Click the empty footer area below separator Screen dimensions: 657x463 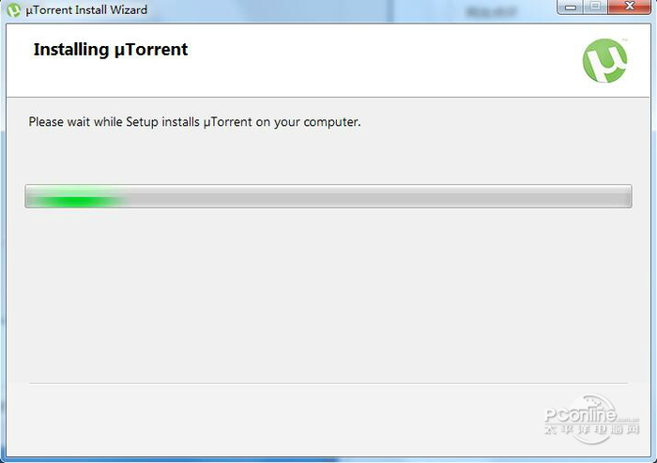pyautogui.click(x=272, y=420)
